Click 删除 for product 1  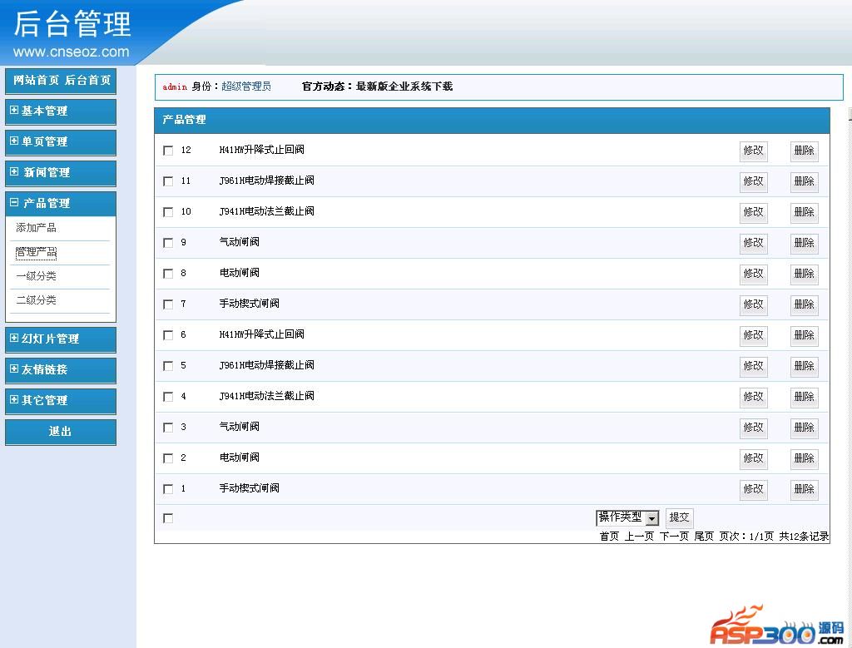pyautogui.click(x=805, y=489)
